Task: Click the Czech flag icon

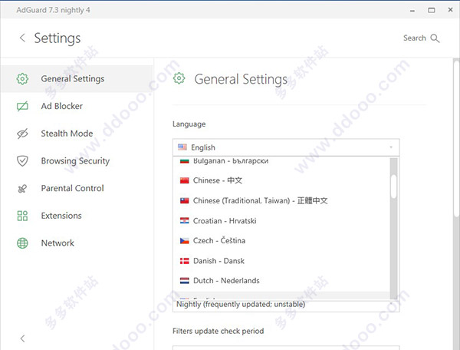Action: click(184, 241)
